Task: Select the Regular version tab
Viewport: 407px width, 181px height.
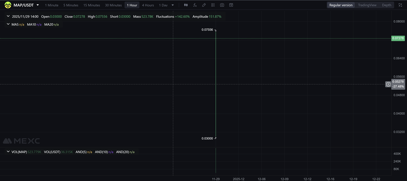Action: click(x=341, y=5)
